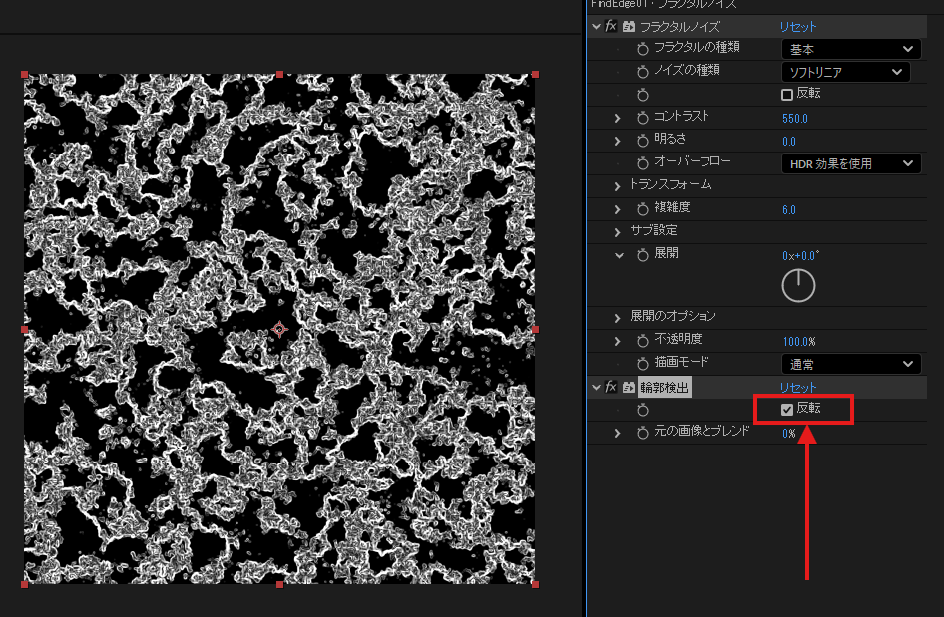944x617 pixels.
Task: Click the stopwatch for 不透明度
Action: point(643,341)
